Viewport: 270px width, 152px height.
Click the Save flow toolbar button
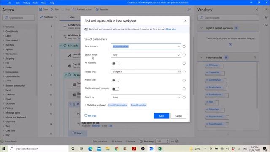coord(43,9)
